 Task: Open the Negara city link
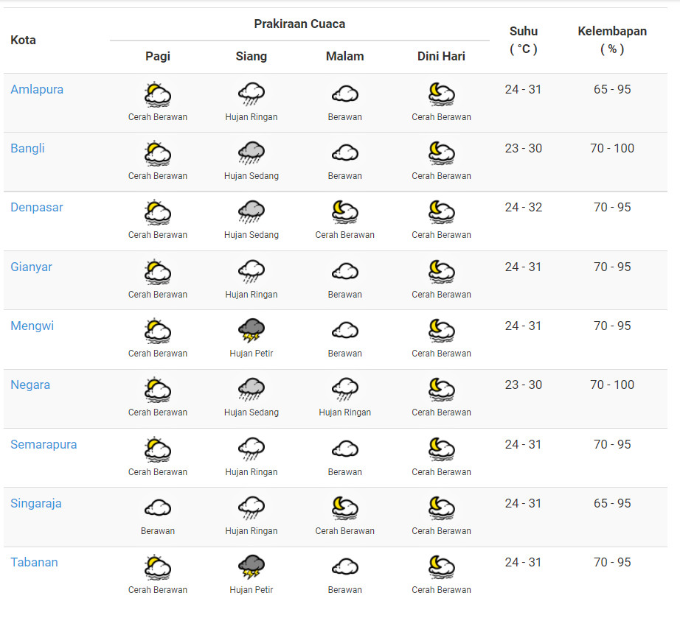(x=30, y=385)
